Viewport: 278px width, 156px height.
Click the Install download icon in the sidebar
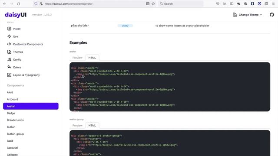pos(9,29)
